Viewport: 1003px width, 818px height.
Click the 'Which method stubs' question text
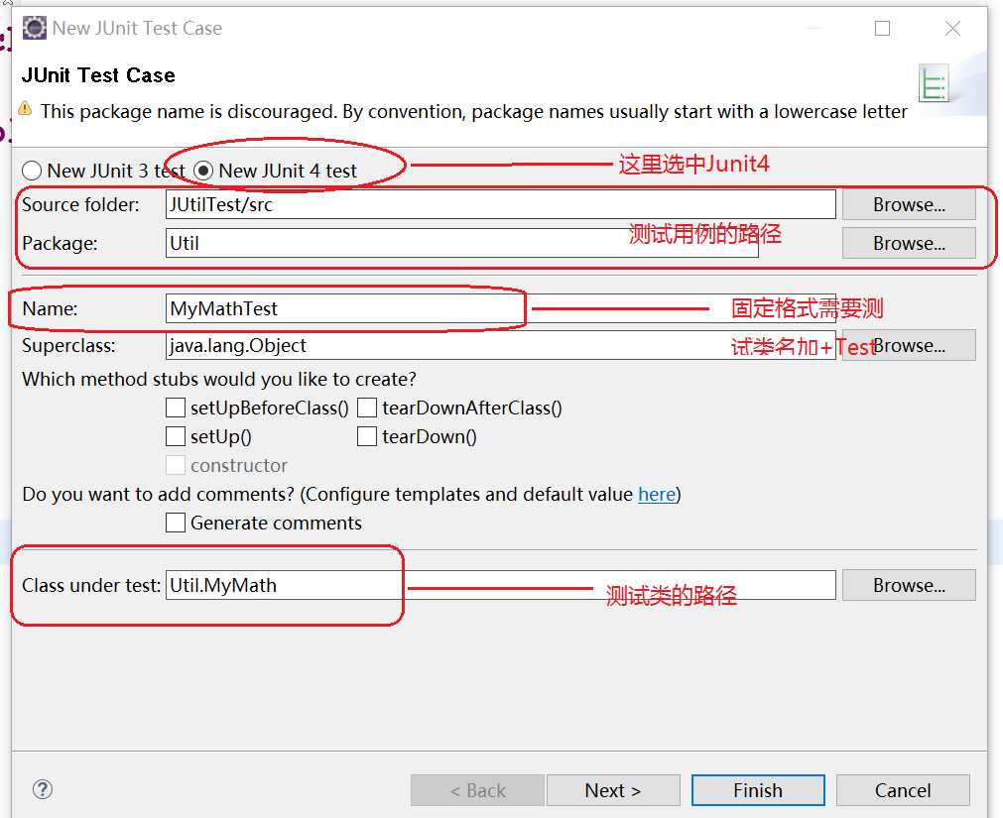tap(219, 380)
